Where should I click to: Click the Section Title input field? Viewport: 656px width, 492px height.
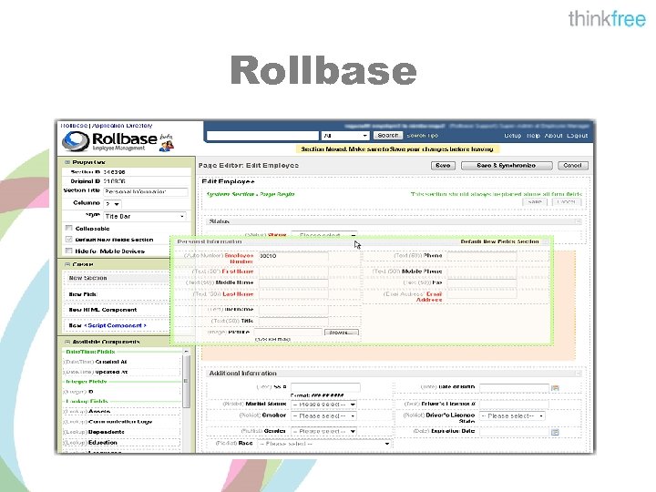point(146,191)
